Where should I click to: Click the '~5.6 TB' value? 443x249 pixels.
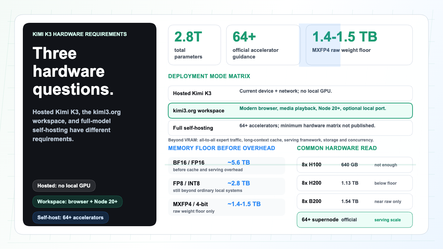coord(238,163)
